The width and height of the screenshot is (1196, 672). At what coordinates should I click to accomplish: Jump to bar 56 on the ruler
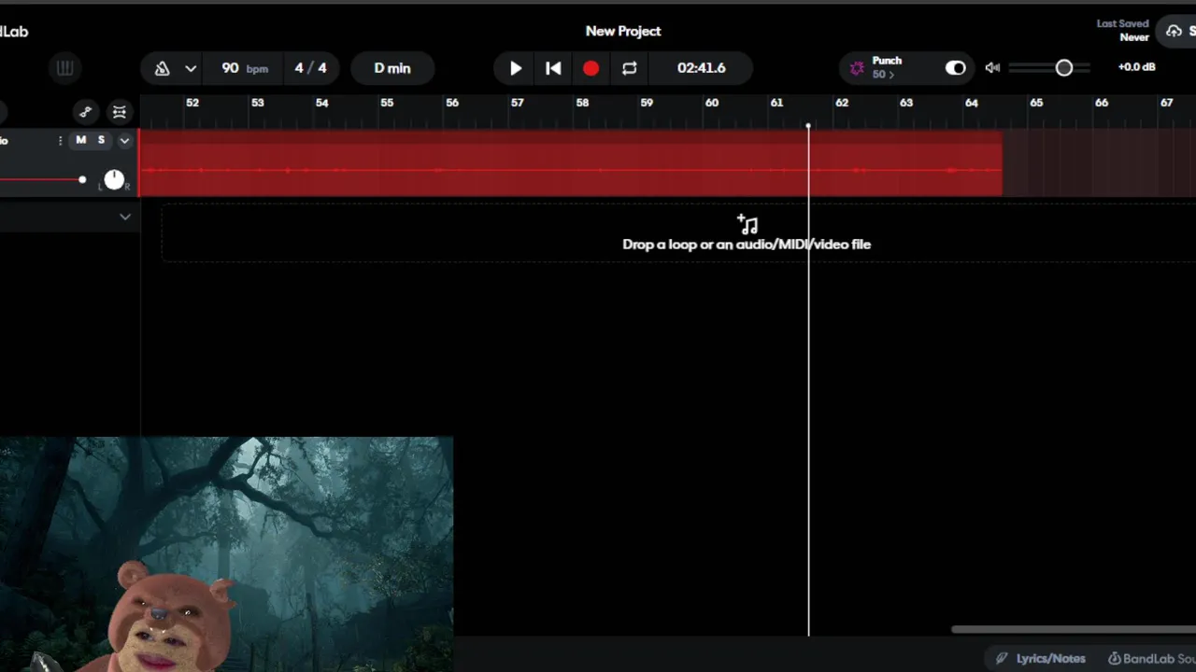coord(452,103)
